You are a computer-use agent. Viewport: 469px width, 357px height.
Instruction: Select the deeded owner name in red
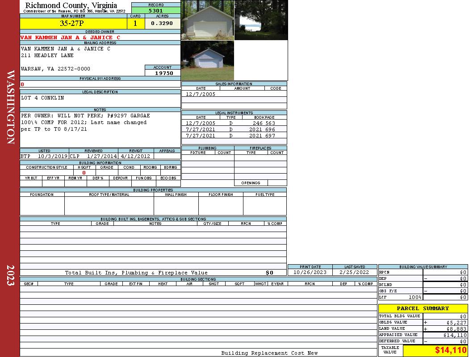(71, 37)
